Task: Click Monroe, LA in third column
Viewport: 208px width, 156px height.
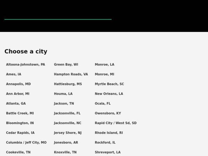Action: [x=105, y=64]
